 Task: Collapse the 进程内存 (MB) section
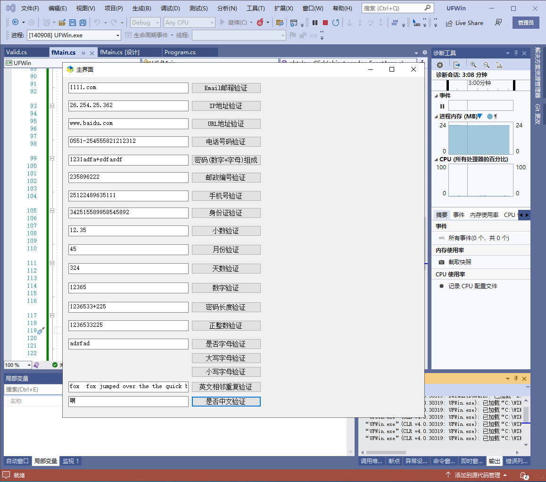pyautogui.click(x=436, y=116)
